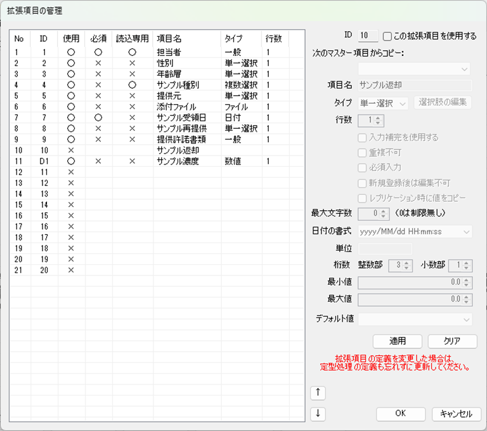Enable 'この拡張項目を使用する' checkbox
The width and height of the screenshot is (487, 431).
[x=387, y=36]
